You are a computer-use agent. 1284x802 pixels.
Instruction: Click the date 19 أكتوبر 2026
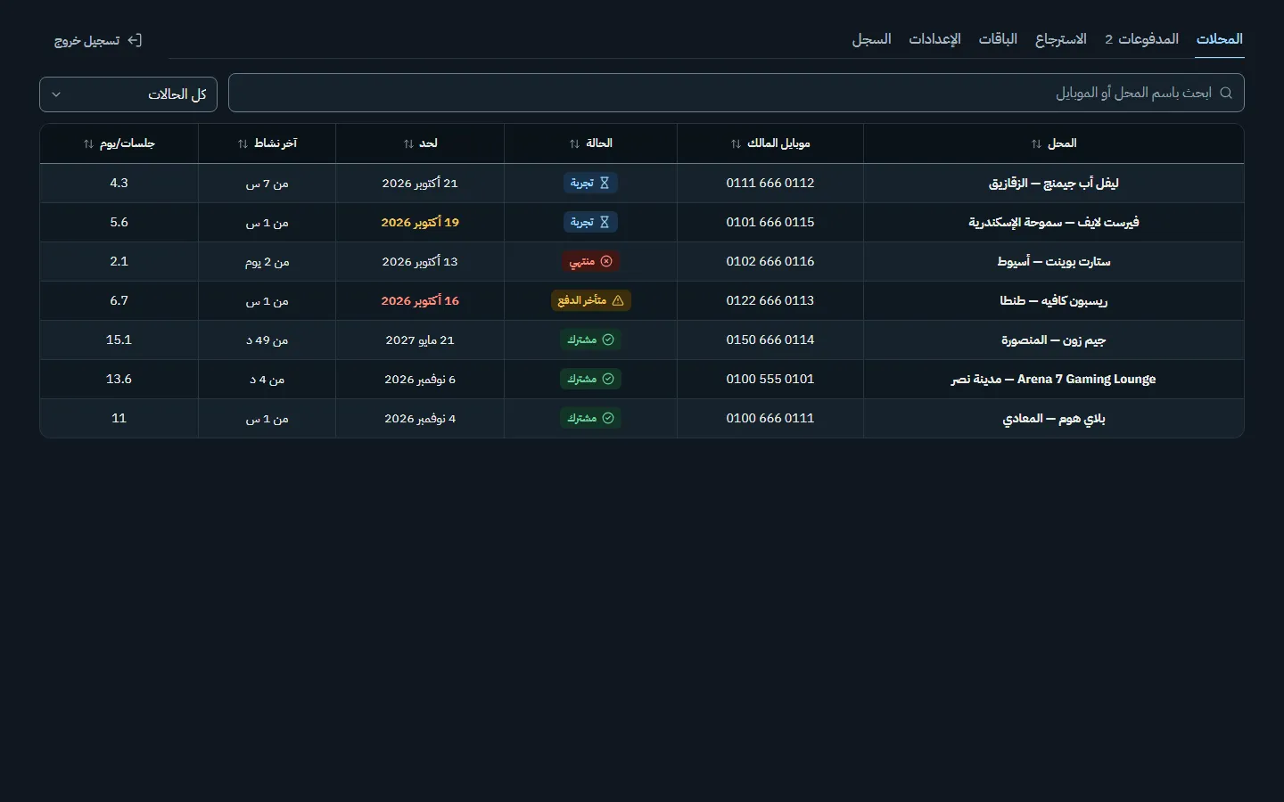tap(420, 223)
